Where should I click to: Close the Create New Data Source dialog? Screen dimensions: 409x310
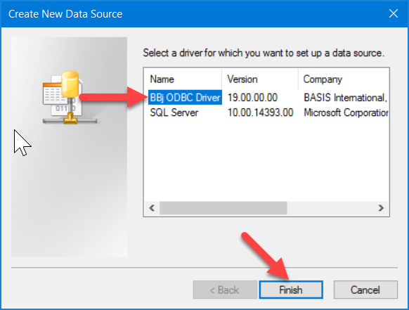[x=394, y=13]
